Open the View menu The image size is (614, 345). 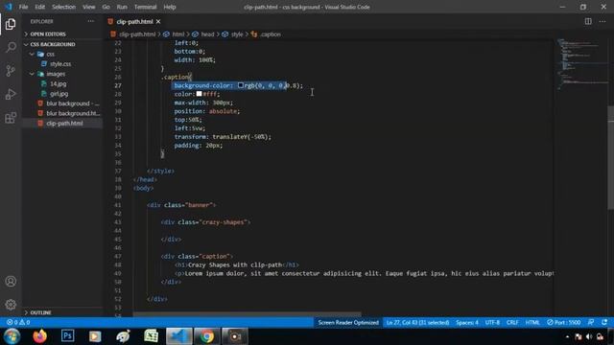click(x=89, y=7)
